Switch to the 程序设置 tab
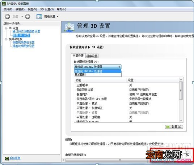194x165 pixels. [92, 56]
